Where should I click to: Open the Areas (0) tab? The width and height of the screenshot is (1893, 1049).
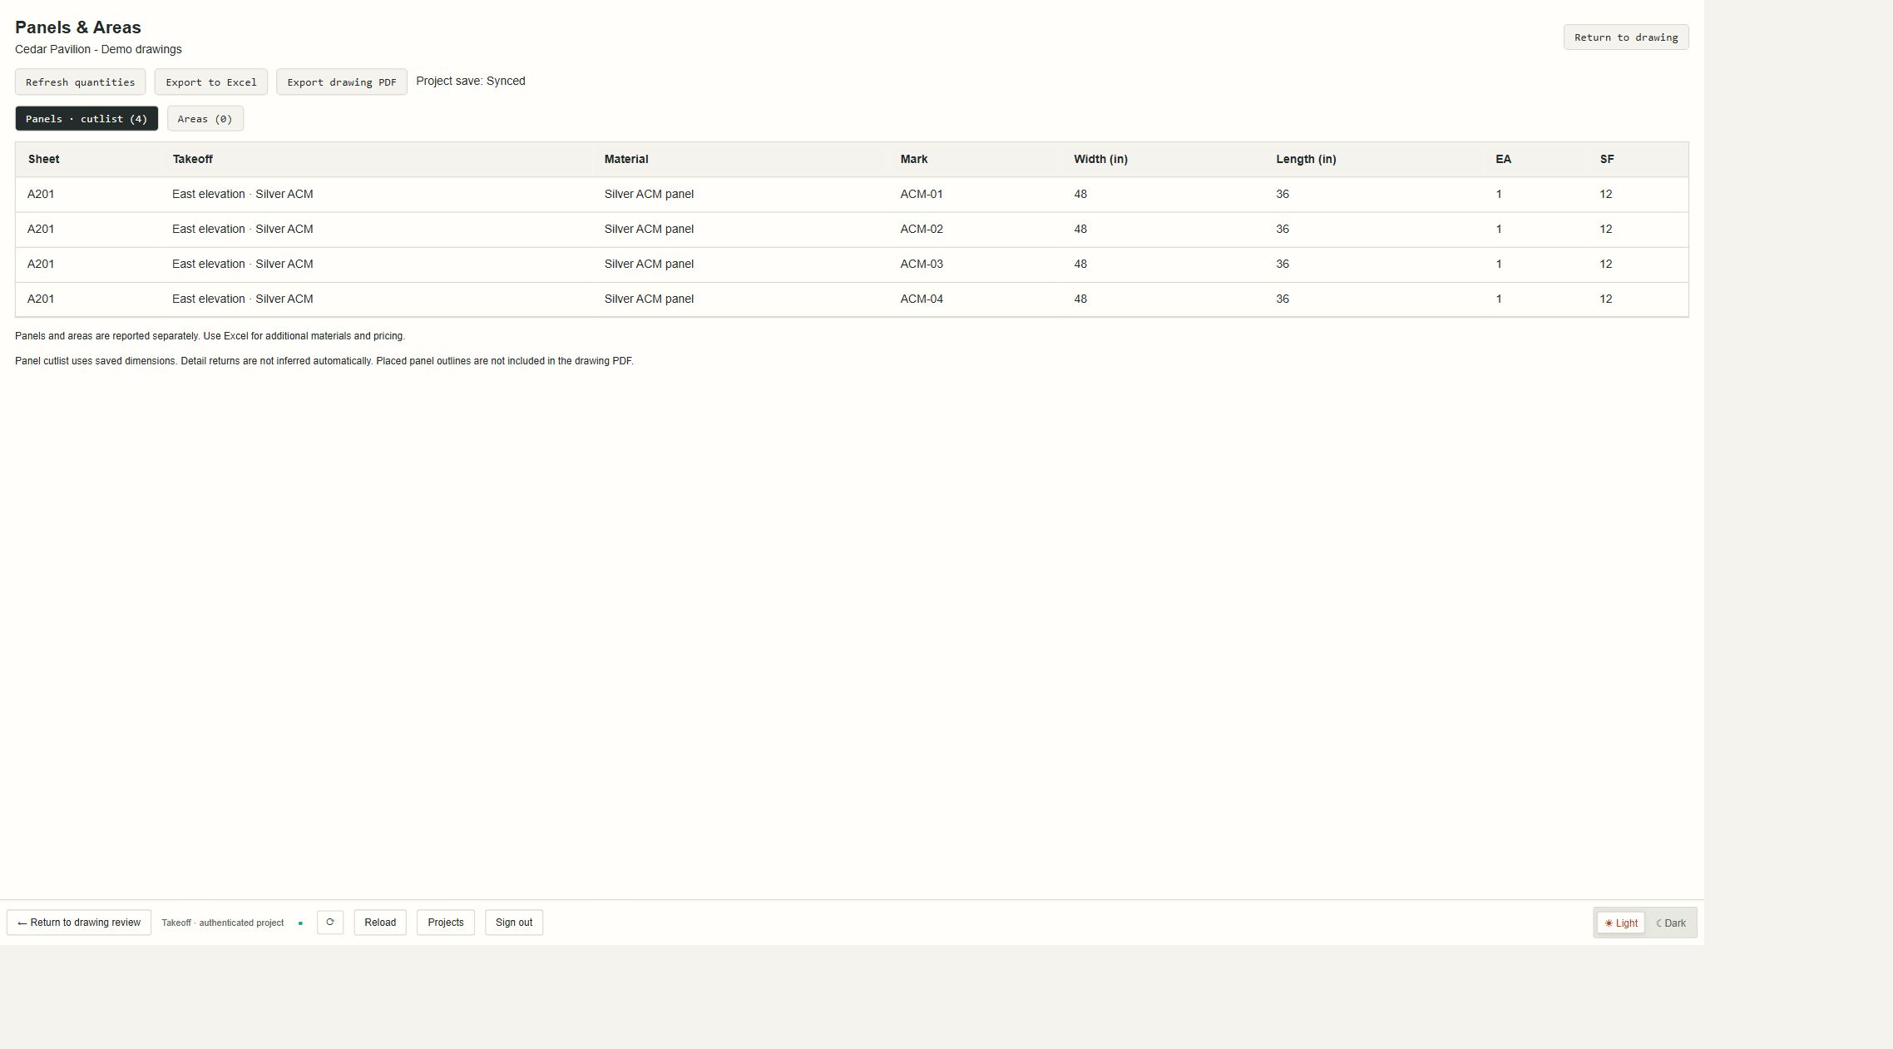[x=205, y=118]
